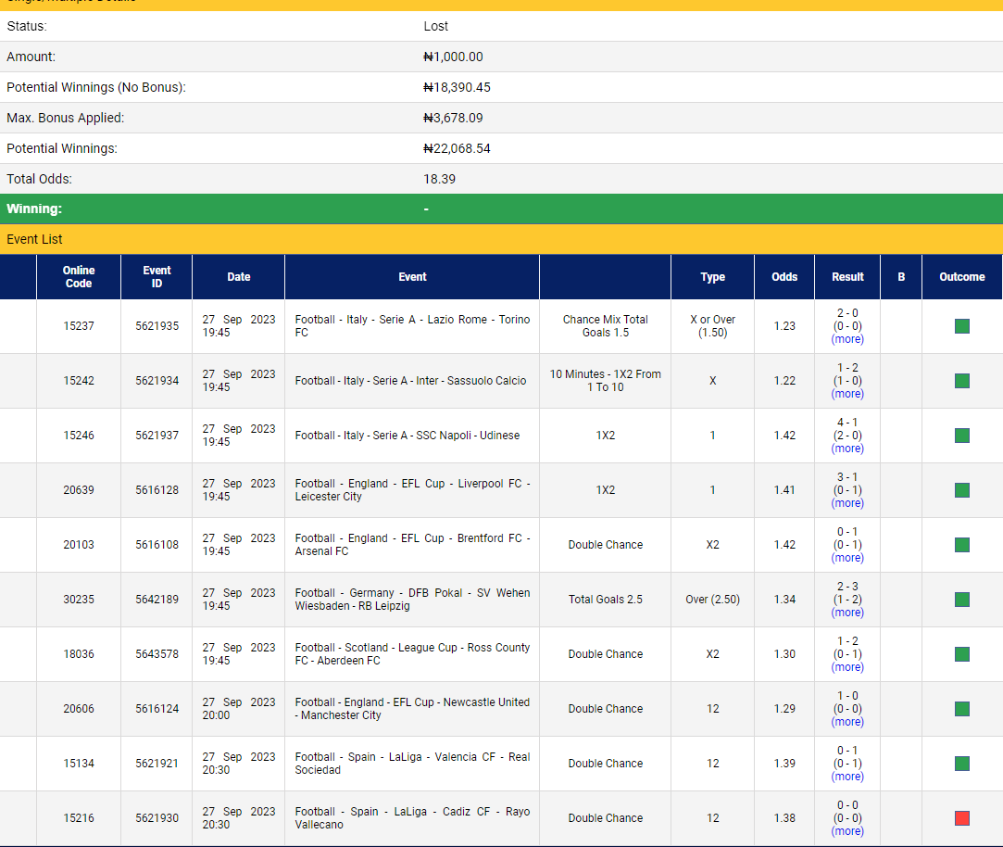This screenshot has width=1003, height=847.
Task: Select the Max. Bonus Applied value ₦3,678.09
Action: (x=453, y=118)
